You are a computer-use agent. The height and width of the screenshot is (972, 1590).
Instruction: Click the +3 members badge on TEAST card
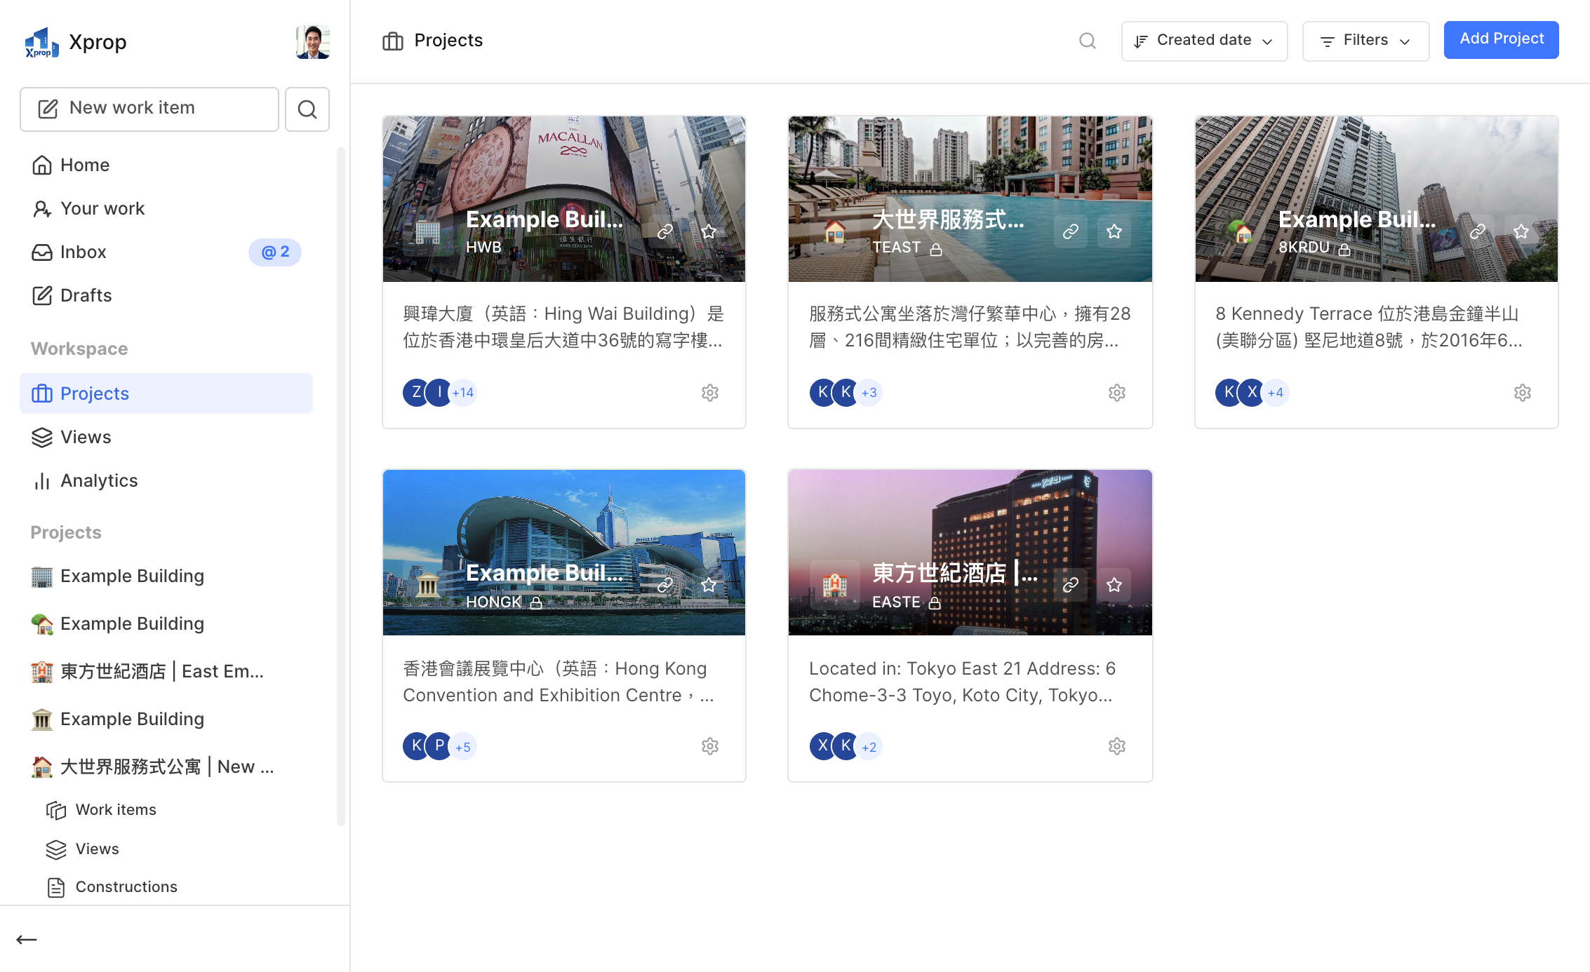pyautogui.click(x=869, y=393)
